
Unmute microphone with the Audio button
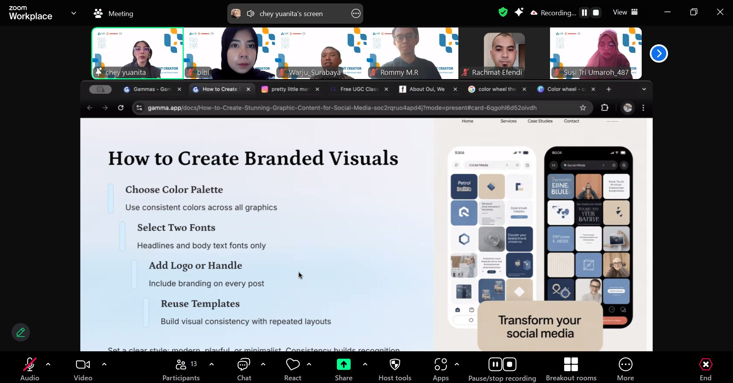pos(29,369)
